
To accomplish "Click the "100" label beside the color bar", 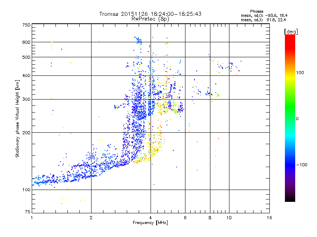I will pyautogui.click(x=300, y=73).
